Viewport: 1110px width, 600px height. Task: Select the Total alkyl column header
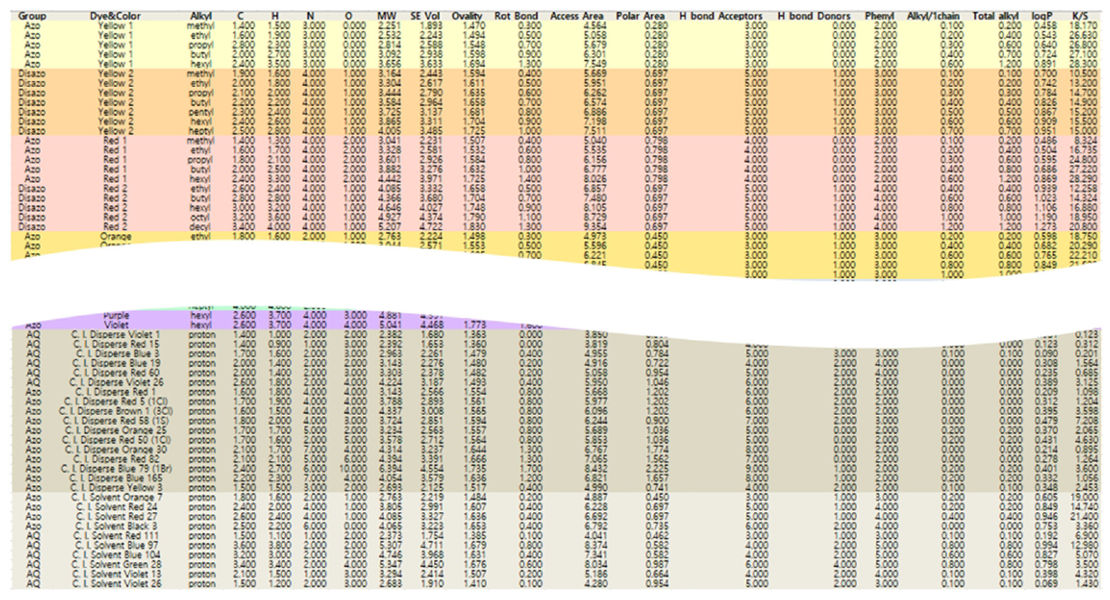tap(995, 16)
